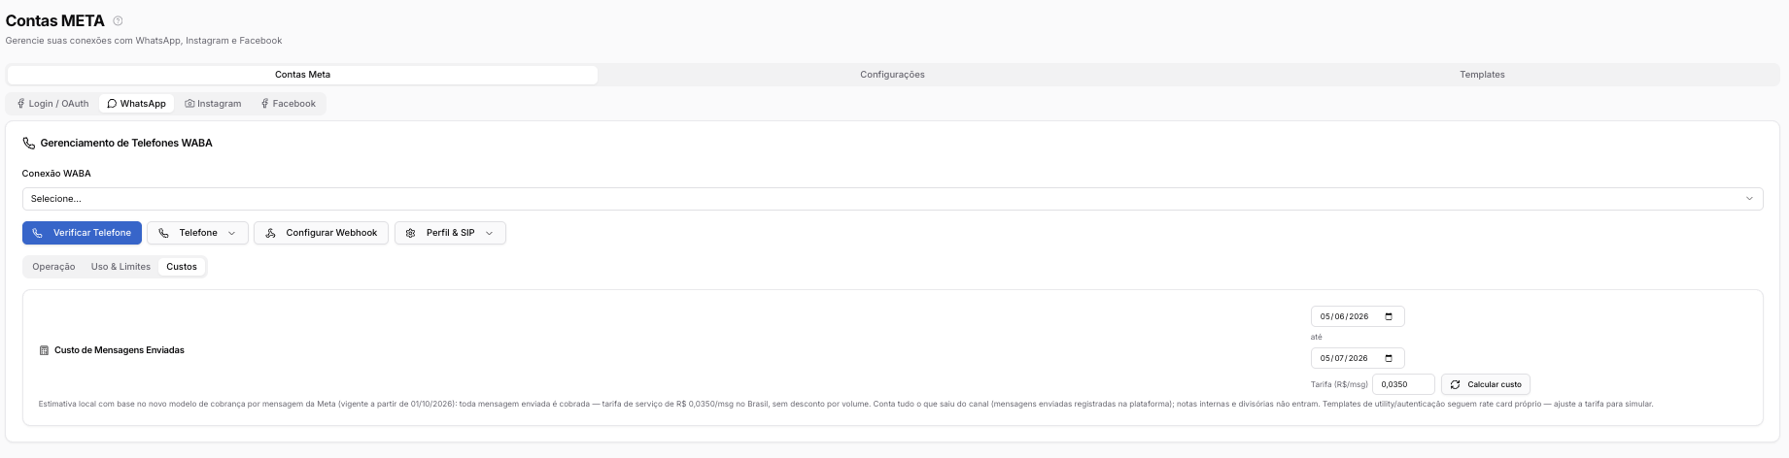Select the WhatsApp sub-tab

(x=136, y=104)
